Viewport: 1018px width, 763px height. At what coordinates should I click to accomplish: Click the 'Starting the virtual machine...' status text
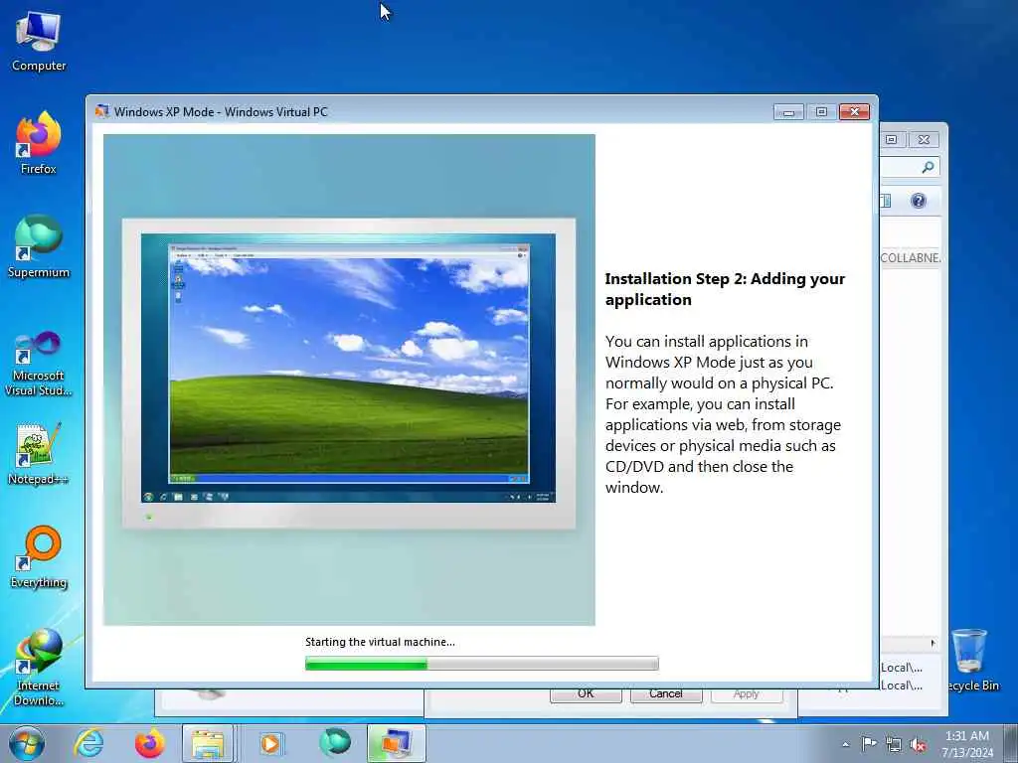(x=380, y=642)
